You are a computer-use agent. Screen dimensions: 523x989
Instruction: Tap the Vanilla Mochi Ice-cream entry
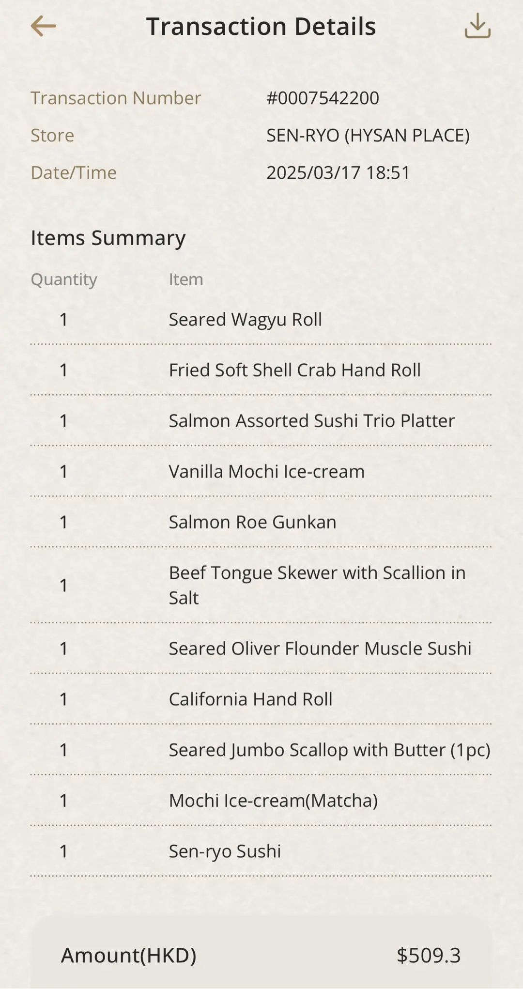(266, 472)
